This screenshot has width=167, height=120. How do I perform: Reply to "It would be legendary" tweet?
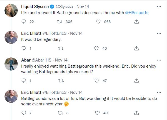(24, 48)
